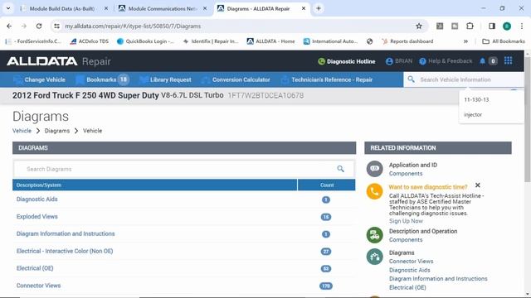This screenshot has height=298, width=531.
Task: Open BRIAN user account menu
Action: click(399, 61)
